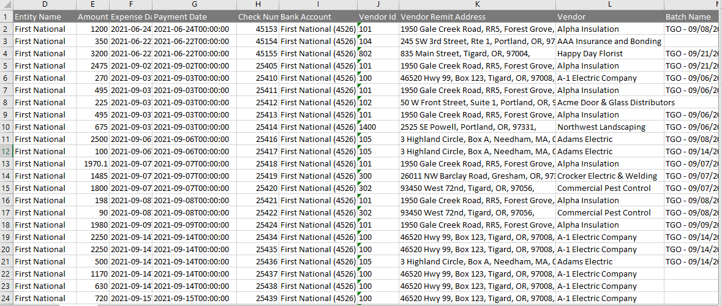Click the Check Num header cell

pyautogui.click(x=258, y=17)
